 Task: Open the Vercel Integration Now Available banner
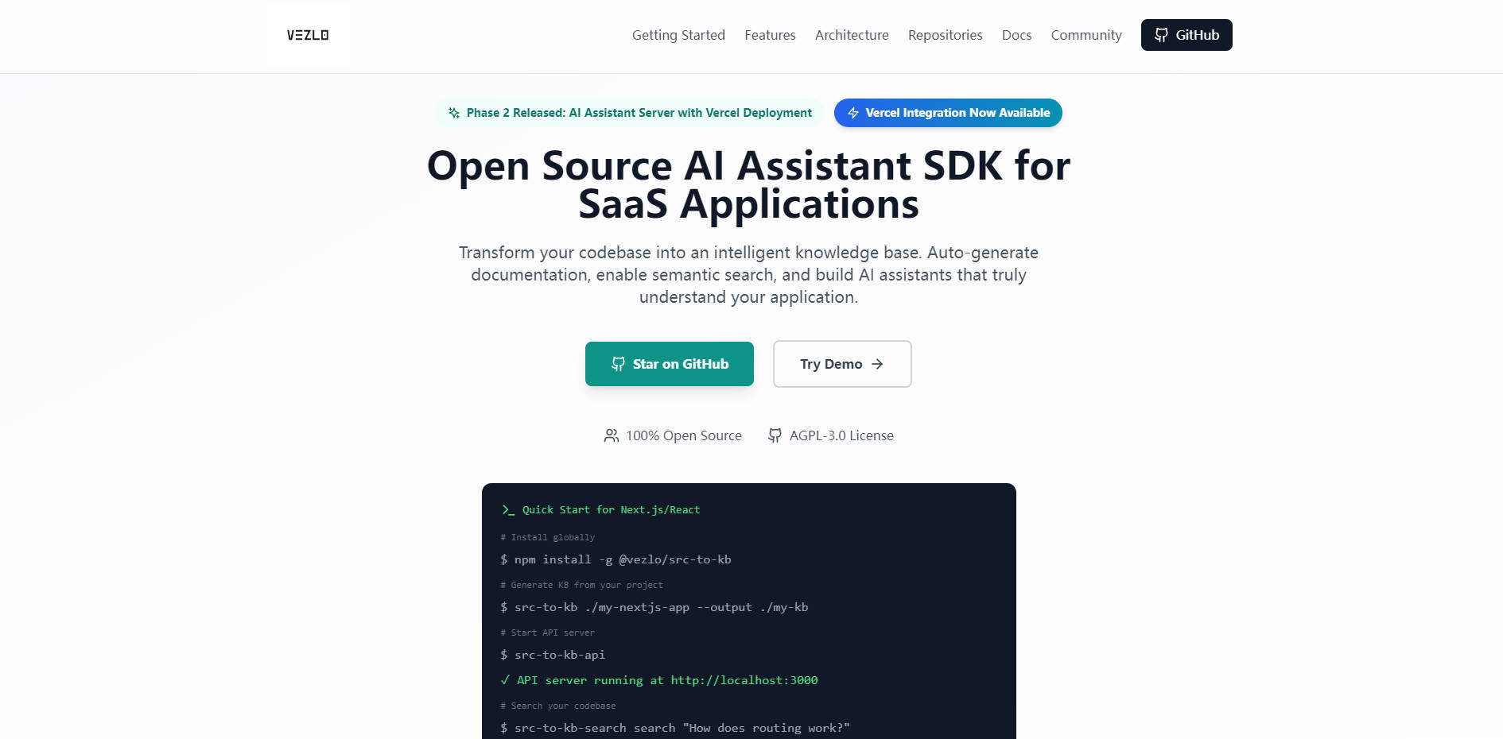point(948,113)
